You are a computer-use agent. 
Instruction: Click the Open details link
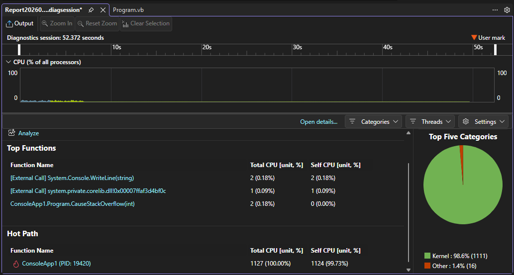318,122
